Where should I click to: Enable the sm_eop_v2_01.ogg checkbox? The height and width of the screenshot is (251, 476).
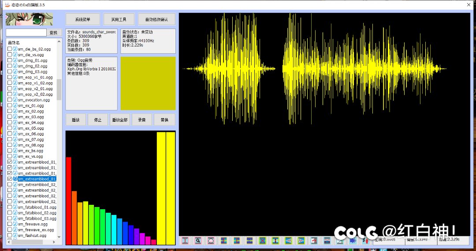tap(10, 89)
